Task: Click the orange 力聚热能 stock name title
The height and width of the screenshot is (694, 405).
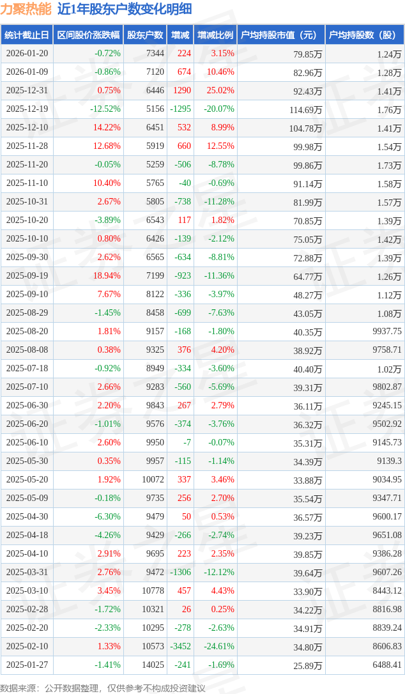Action: 26,9
